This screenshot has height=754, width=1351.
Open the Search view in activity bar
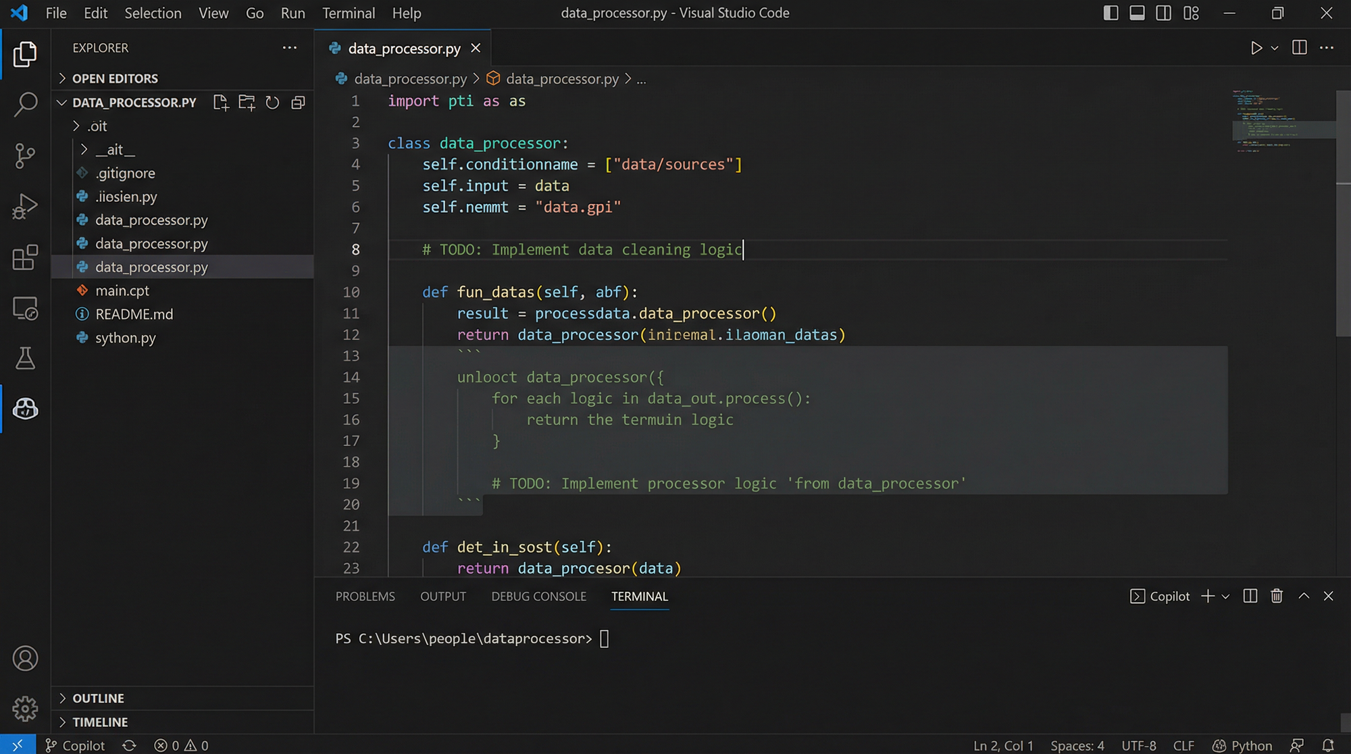[x=25, y=105]
